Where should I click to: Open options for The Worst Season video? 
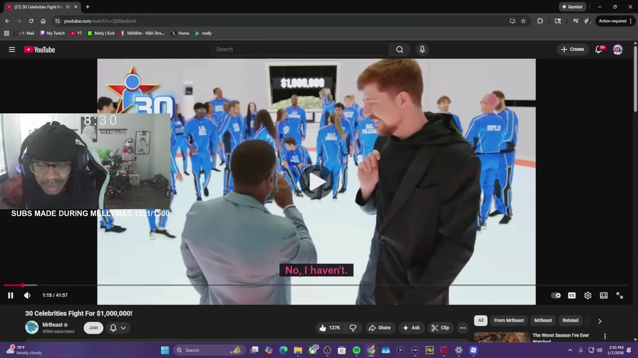(x=605, y=337)
